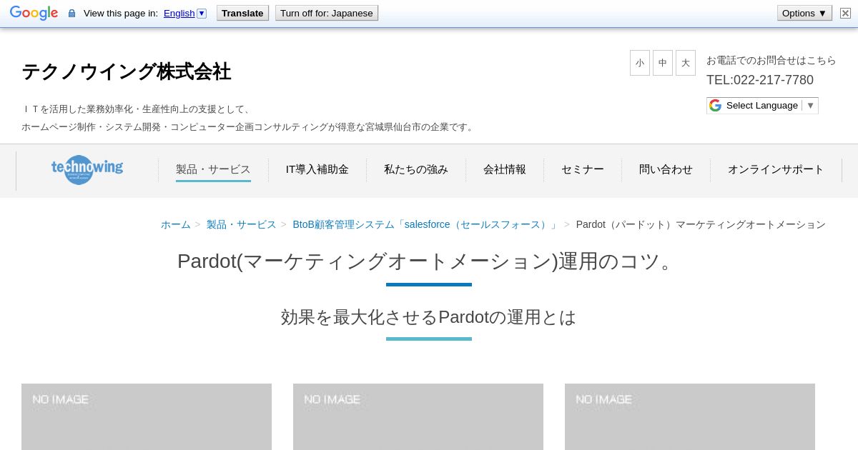Viewport: 858px width, 450px height.
Task: Click heading Pardot(マーケティングオートメーション)運用のコツ。
Action: (x=428, y=261)
